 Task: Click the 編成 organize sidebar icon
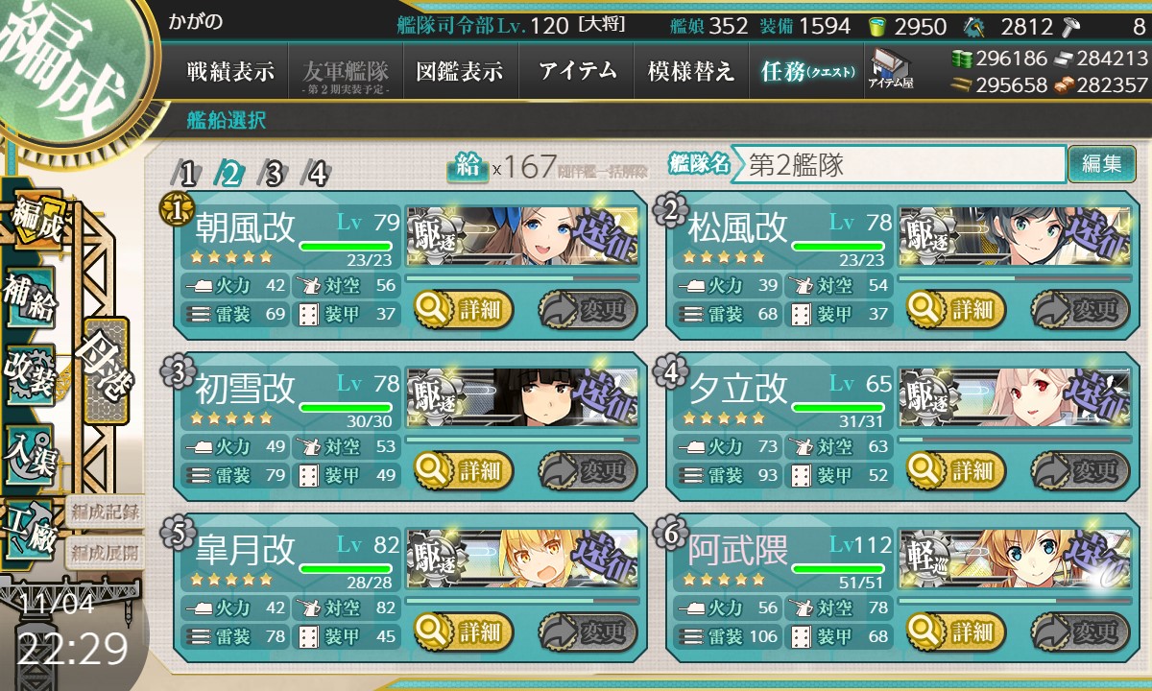35,223
